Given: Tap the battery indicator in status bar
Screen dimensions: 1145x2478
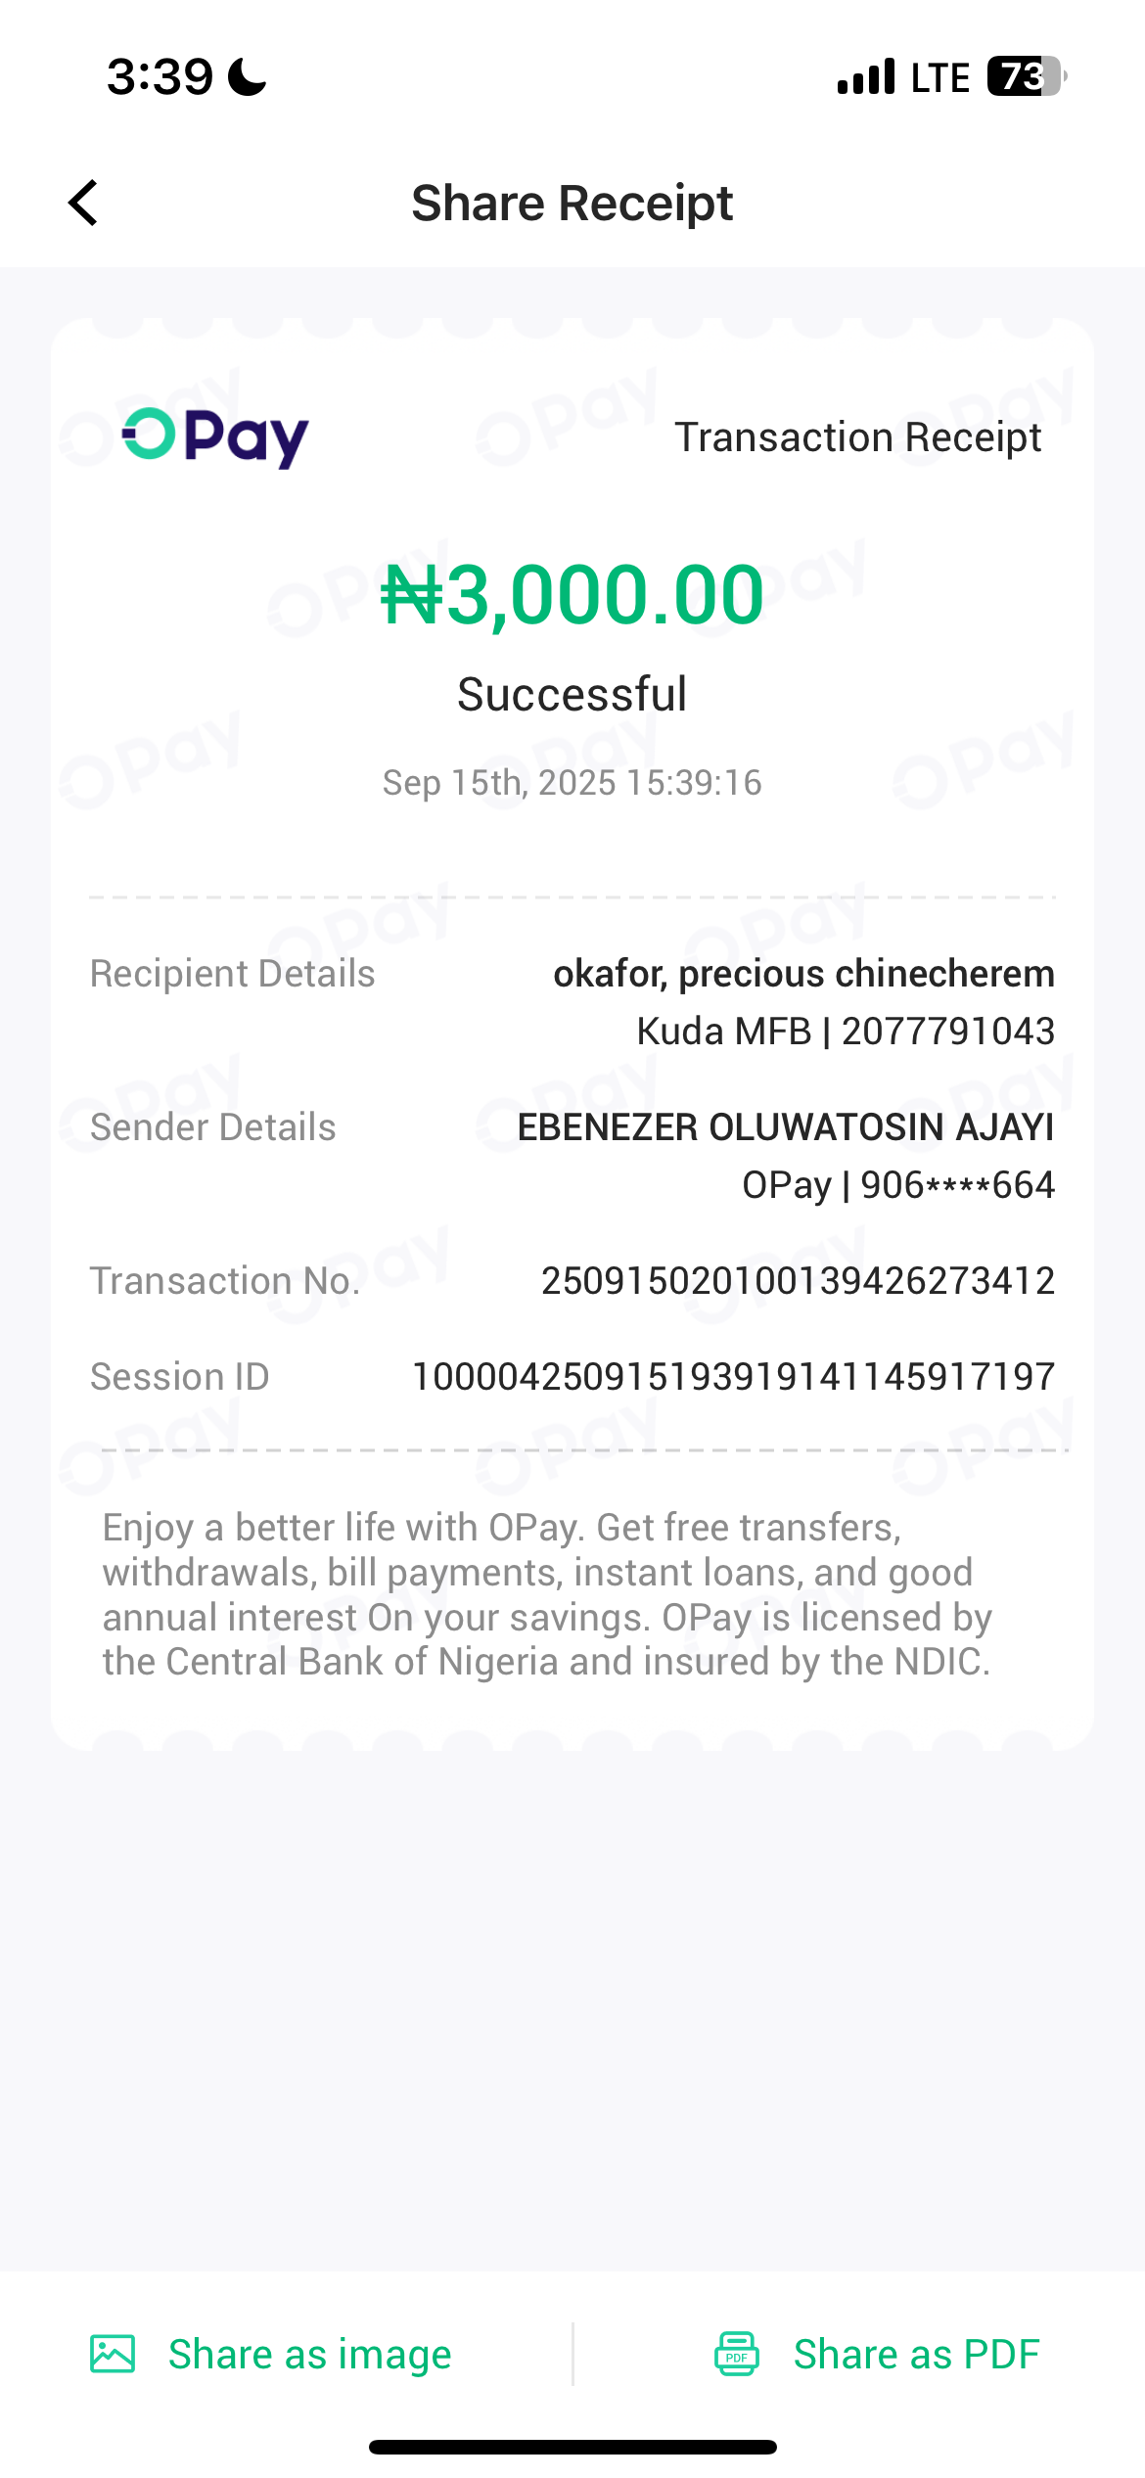Looking at the screenshot, I should coord(1024,76).
